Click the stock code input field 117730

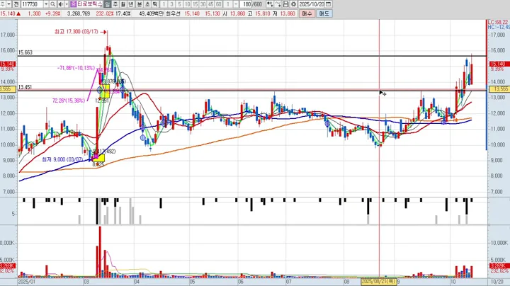[32, 4]
